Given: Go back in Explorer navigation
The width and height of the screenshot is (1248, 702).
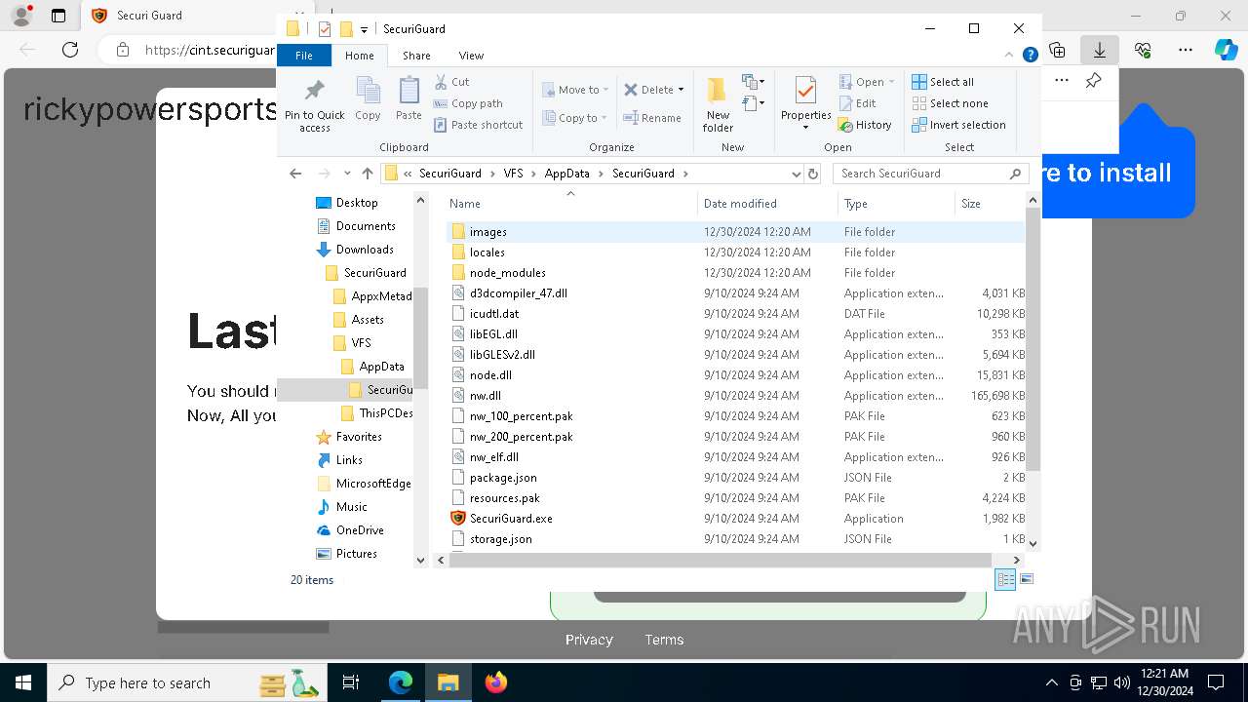Looking at the screenshot, I should coord(295,174).
